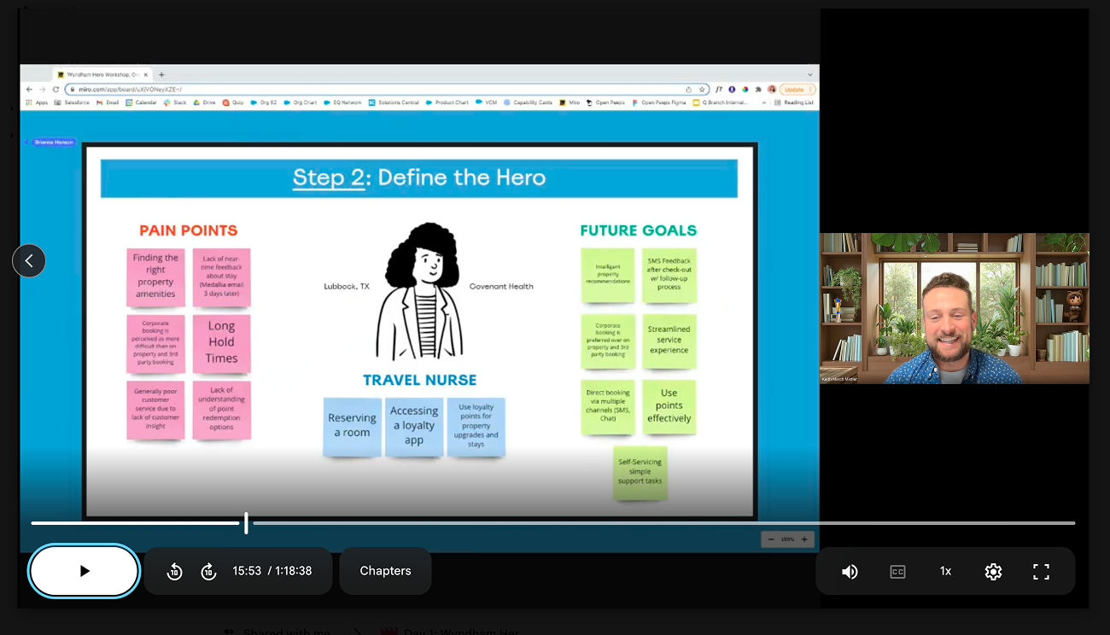
Task: Open the Quip bookmark
Action: click(234, 102)
